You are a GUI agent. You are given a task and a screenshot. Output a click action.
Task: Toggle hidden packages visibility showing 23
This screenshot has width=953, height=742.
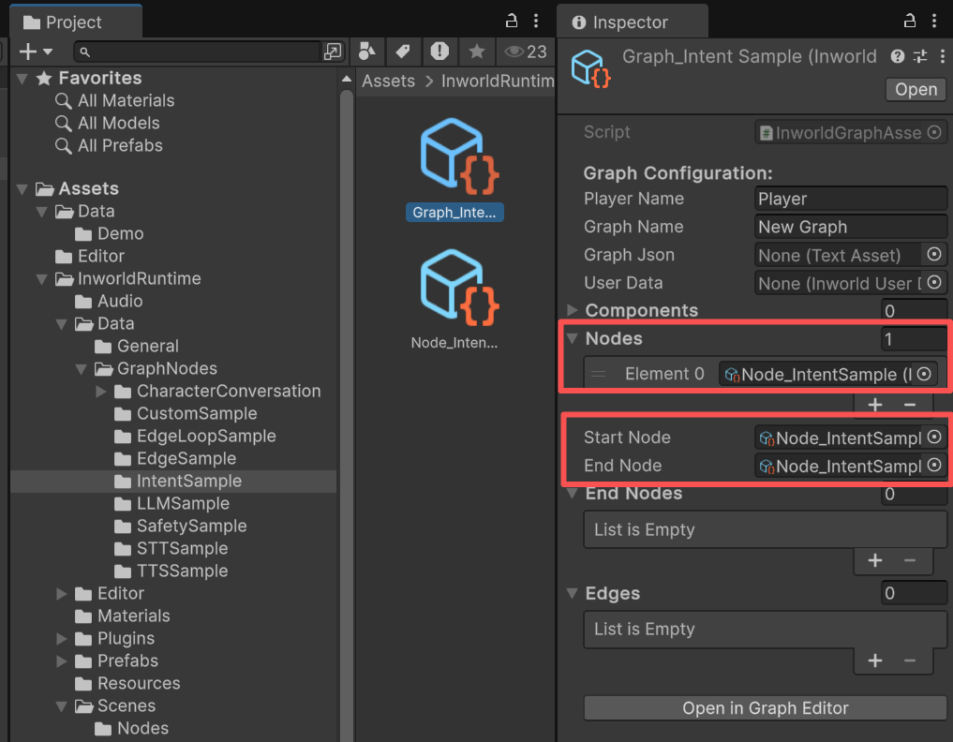pyautogui.click(x=526, y=52)
